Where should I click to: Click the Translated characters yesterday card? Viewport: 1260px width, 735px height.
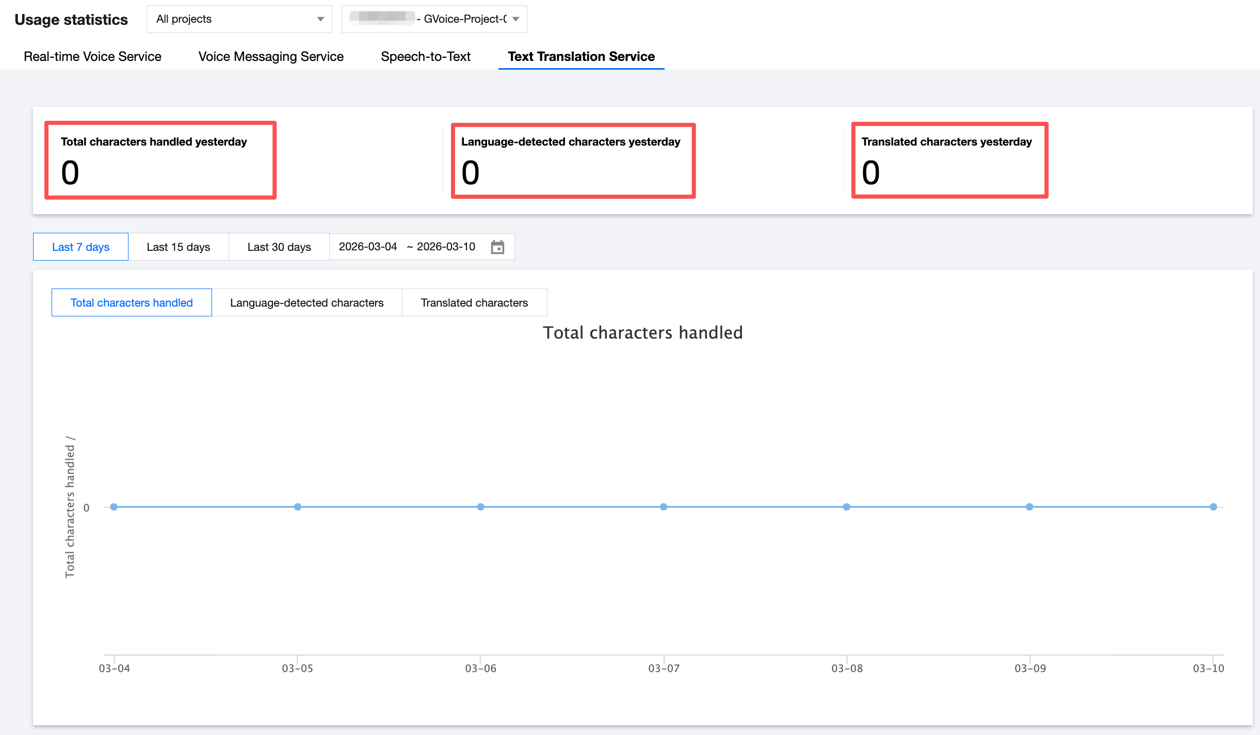pyautogui.click(x=949, y=160)
